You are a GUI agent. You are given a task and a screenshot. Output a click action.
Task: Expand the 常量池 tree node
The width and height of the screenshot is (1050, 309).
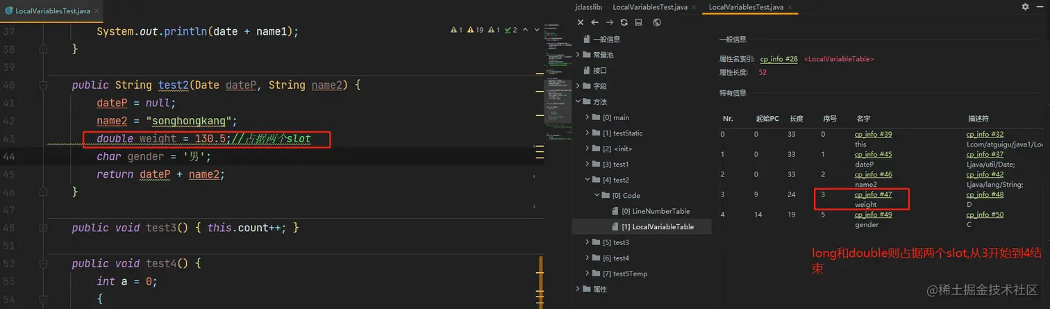[x=578, y=55]
